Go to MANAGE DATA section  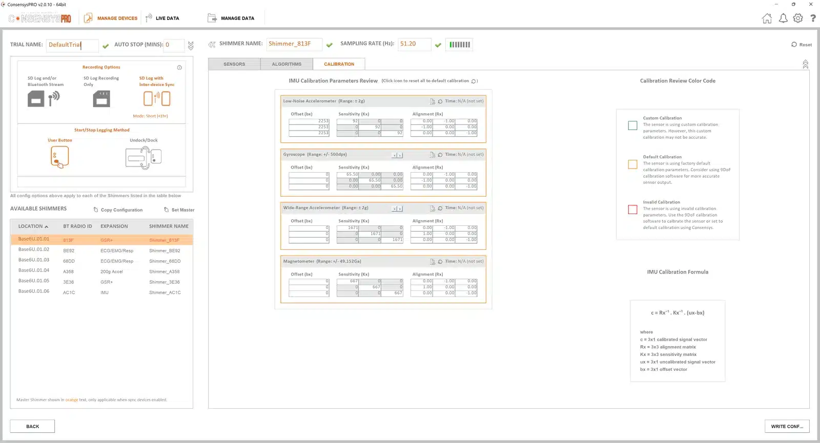coord(231,18)
